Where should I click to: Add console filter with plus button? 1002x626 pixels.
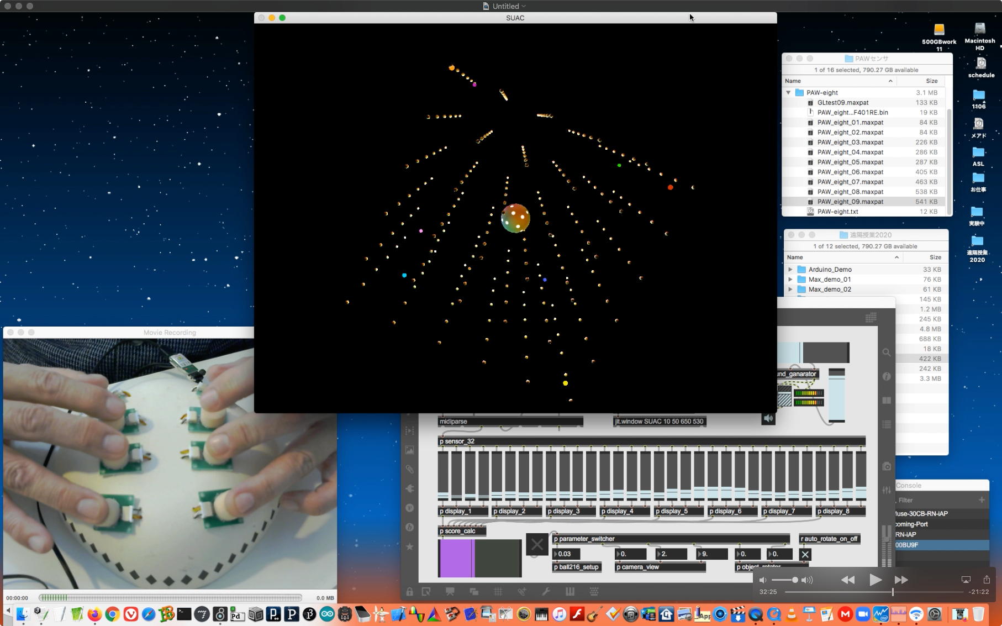point(982,500)
